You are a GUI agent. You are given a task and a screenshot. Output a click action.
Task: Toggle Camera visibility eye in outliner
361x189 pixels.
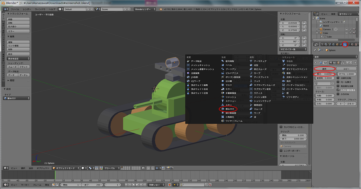[x=347, y=30]
